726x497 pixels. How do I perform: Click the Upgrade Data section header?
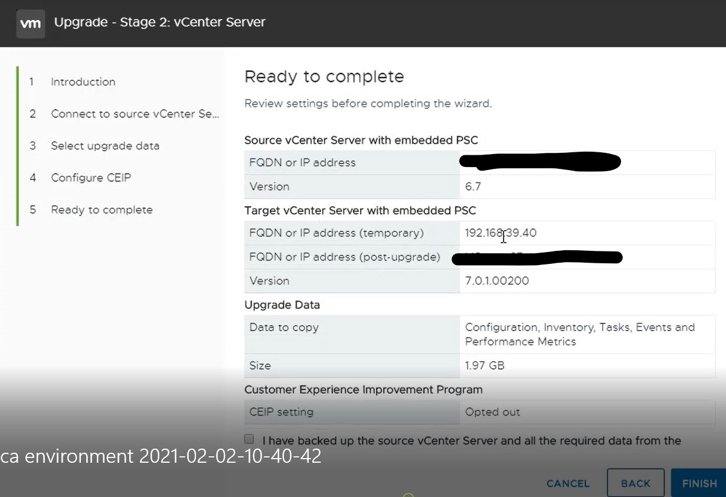tap(282, 305)
